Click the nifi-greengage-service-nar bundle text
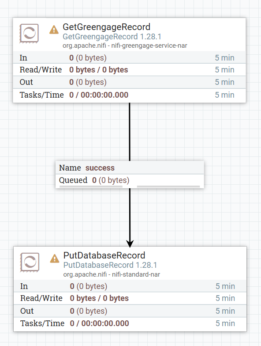The width and height of the screenshot is (261, 346). click(x=149, y=46)
